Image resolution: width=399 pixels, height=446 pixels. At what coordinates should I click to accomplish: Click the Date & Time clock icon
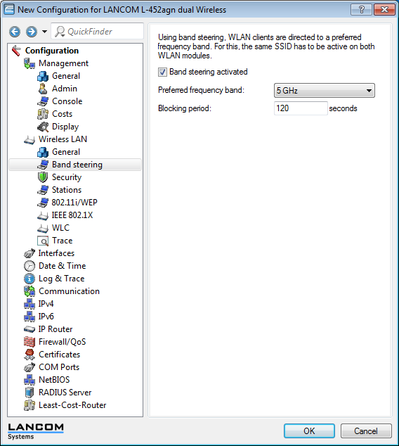click(x=30, y=266)
